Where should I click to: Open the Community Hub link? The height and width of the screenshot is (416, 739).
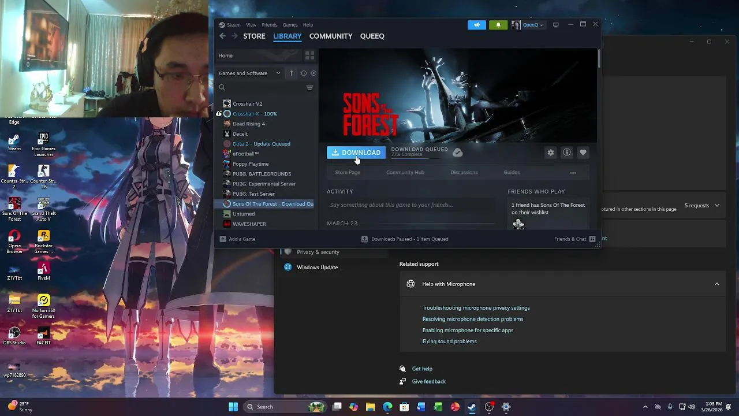(405, 172)
